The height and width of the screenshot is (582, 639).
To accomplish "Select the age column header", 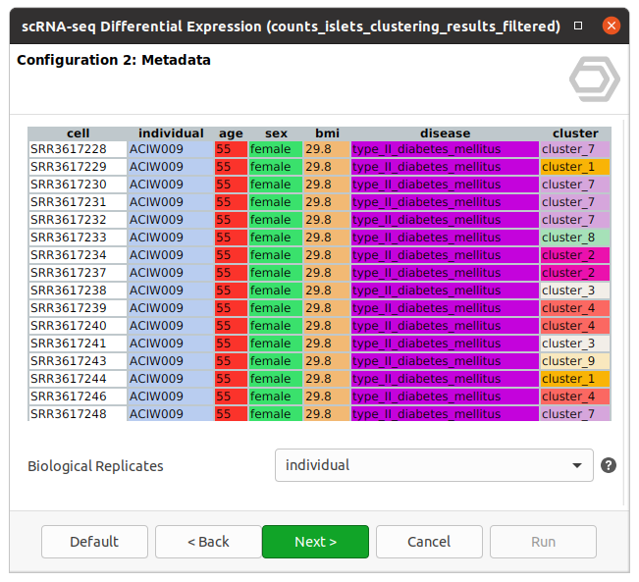I will coord(231,133).
